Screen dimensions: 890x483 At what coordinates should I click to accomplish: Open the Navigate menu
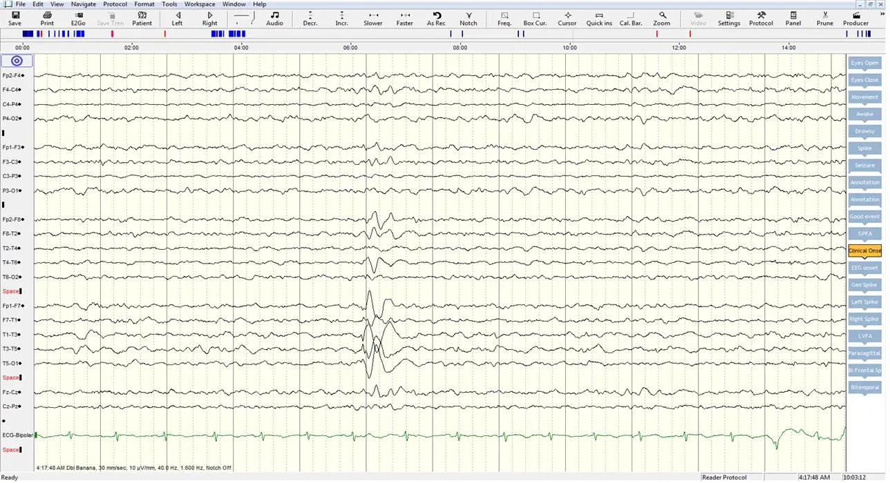[x=83, y=3]
